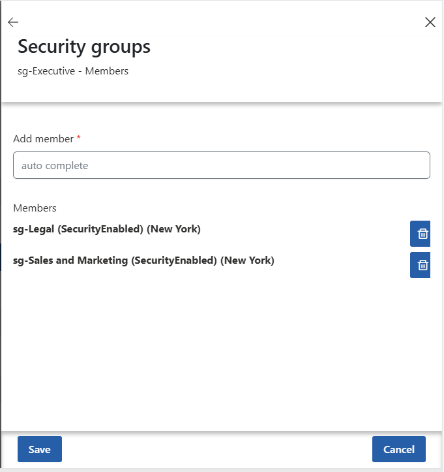The height and width of the screenshot is (472, 444).
Task: Select the sg-Sales and Marketing entry
Action: click(x=143, y=260)
